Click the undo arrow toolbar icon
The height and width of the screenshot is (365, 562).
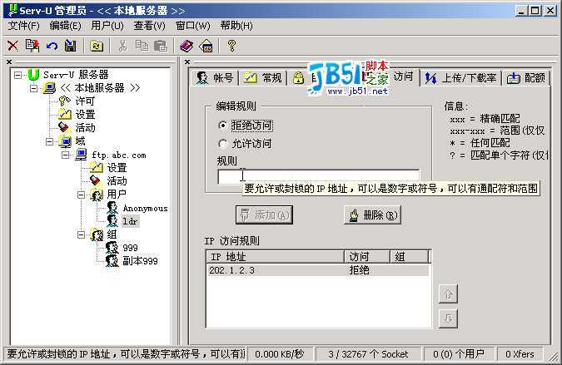(x=52, y=46)
